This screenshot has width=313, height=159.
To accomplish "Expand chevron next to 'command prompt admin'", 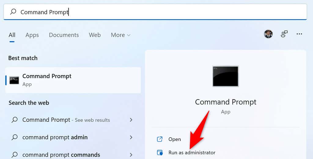I will pos(131,137).
